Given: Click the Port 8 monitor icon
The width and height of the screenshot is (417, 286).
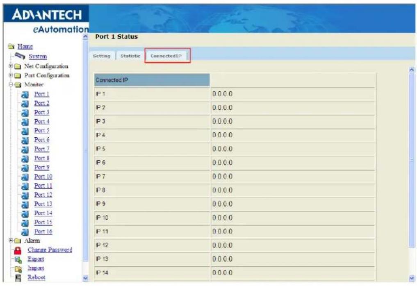Looking at the screenshot, I should point(25,159).
